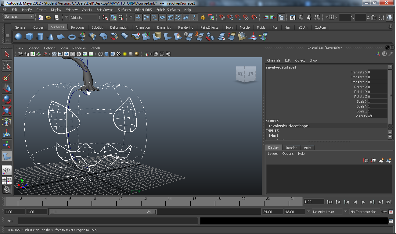Select the Rotate tool in toolbox
396x234 pixels.
pos(7,100)
